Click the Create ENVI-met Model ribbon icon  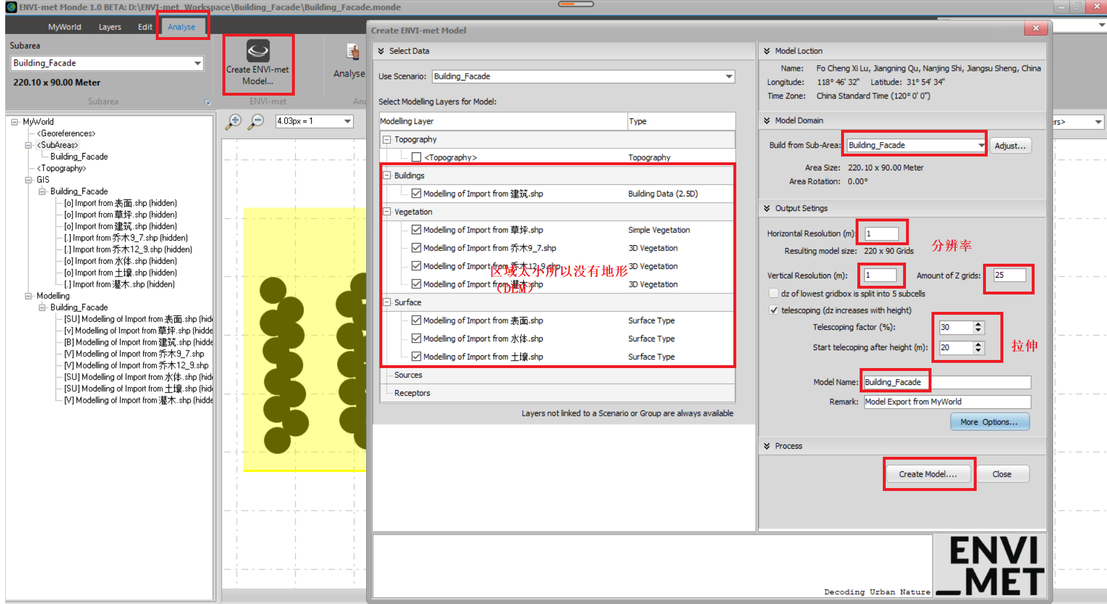[x=258, y=51]
